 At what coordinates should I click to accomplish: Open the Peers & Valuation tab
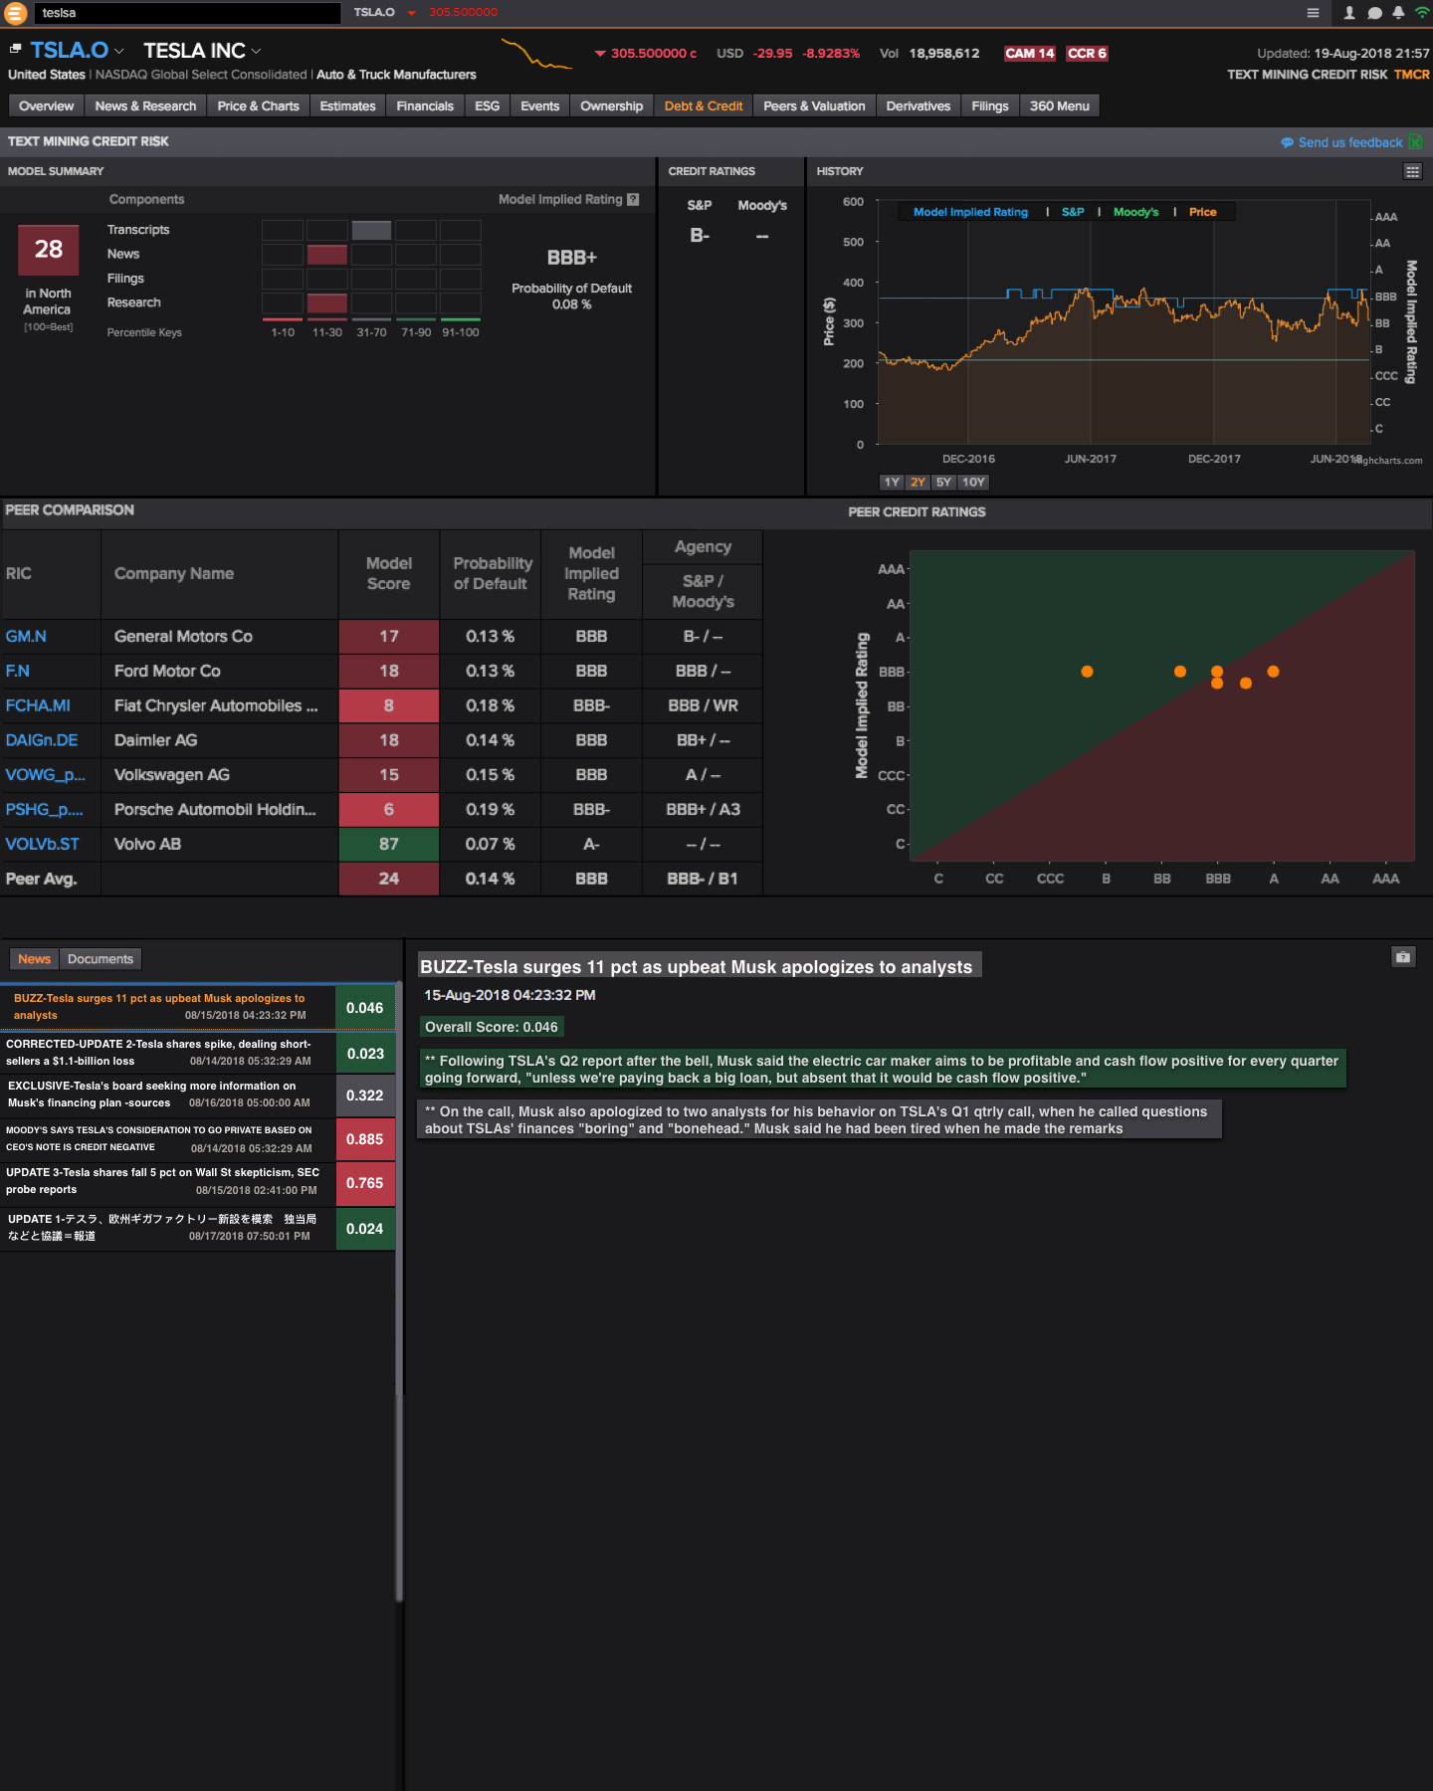click(814, 106)
